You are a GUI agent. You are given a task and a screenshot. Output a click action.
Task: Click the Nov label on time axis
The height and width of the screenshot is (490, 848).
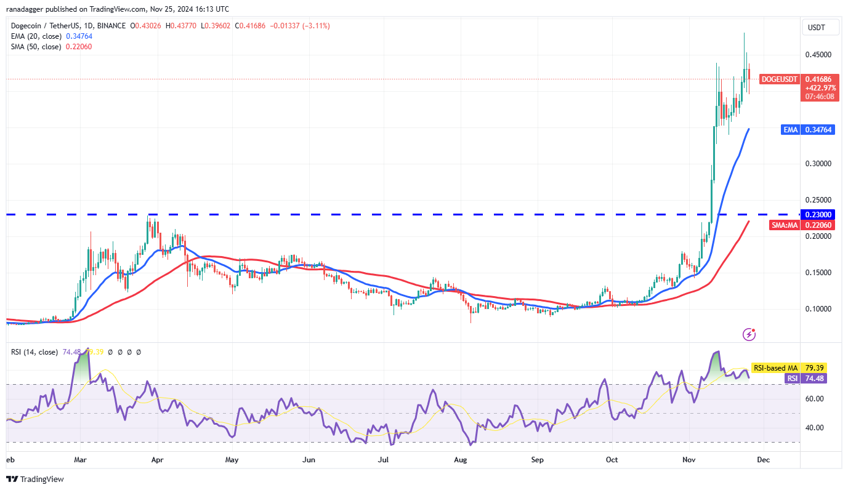click(x=688, y=460)
